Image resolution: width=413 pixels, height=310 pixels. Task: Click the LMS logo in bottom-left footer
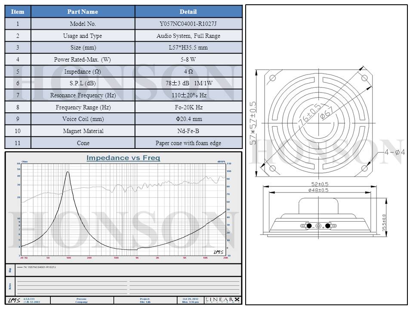pos(14,300)
